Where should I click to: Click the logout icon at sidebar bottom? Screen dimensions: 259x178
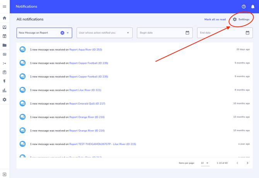coord(5,174)
